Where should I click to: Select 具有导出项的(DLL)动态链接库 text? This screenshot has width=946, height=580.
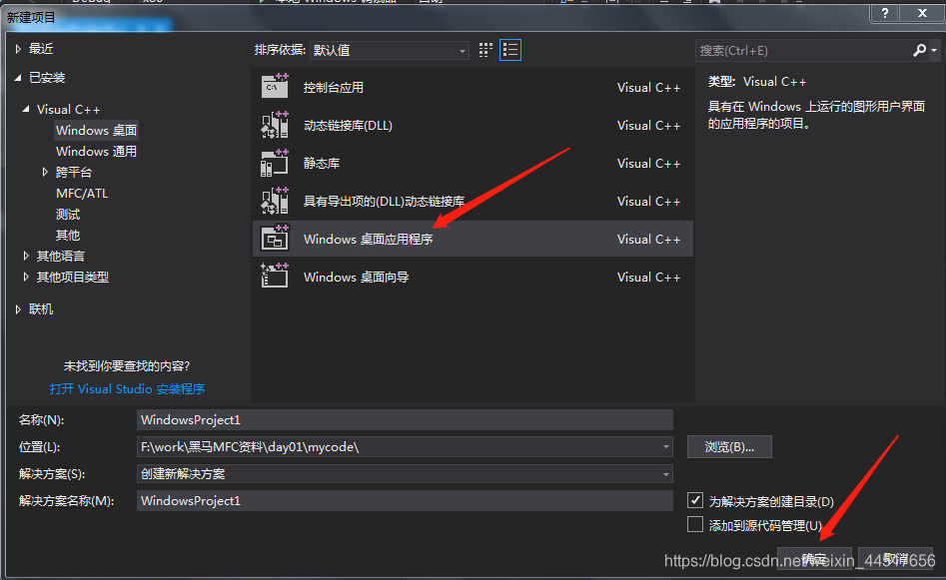click(384, 202)
